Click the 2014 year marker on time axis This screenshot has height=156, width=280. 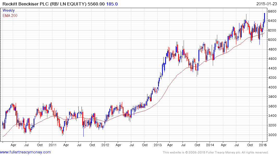click(x=210, y=145)
